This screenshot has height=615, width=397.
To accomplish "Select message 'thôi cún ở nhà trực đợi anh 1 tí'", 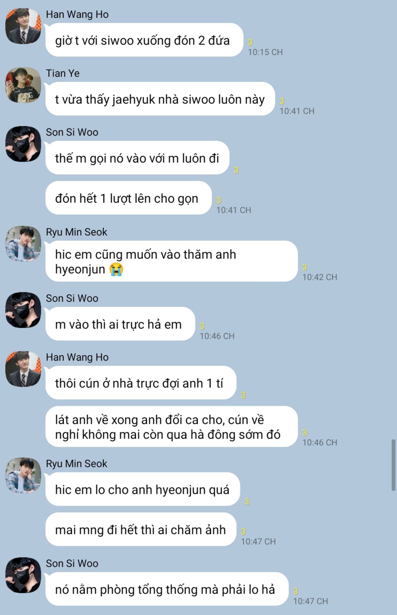I will [x=141, y=383].
